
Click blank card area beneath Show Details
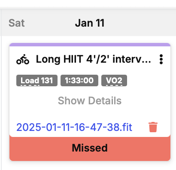click(90, 113)
